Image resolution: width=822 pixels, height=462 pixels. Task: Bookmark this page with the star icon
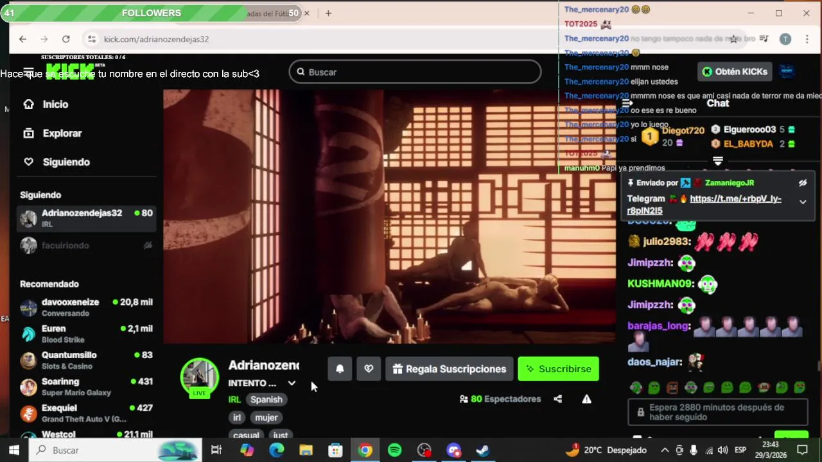(733, 39)
